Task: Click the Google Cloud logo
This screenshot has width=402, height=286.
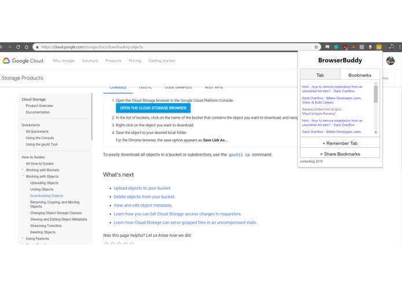Action: [23, 61]
